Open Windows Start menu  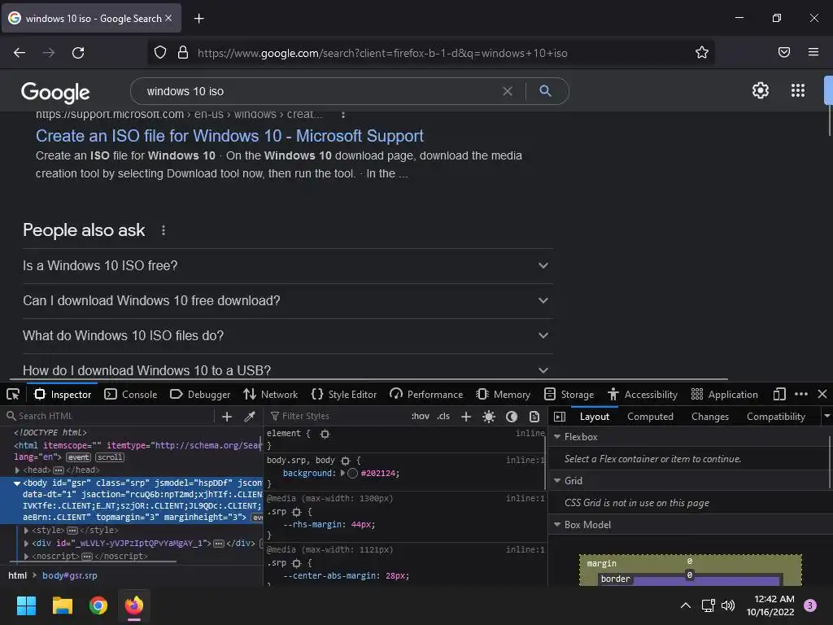click(26, 605)
